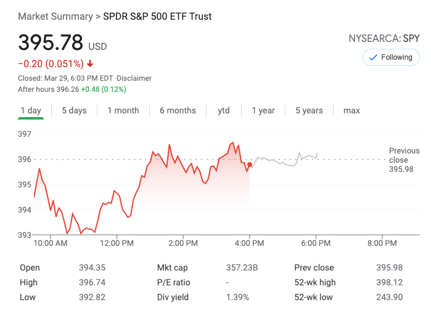431x310 pixels.
Task: Show the 1 month chart range
Action: (x=123, y=111)
